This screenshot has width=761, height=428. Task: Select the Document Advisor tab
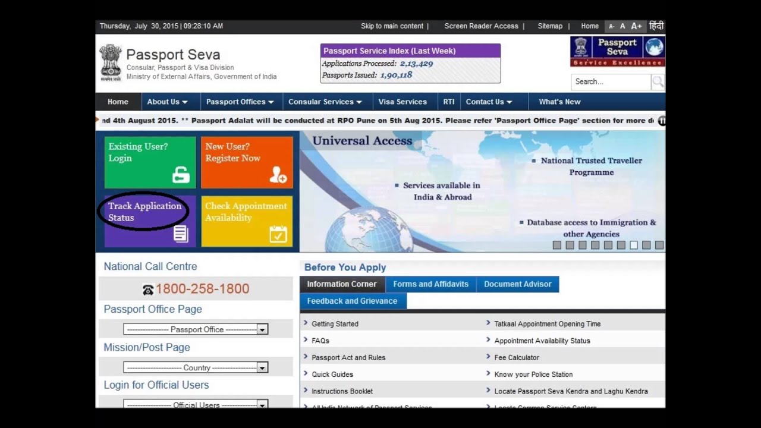coord(518,284)
